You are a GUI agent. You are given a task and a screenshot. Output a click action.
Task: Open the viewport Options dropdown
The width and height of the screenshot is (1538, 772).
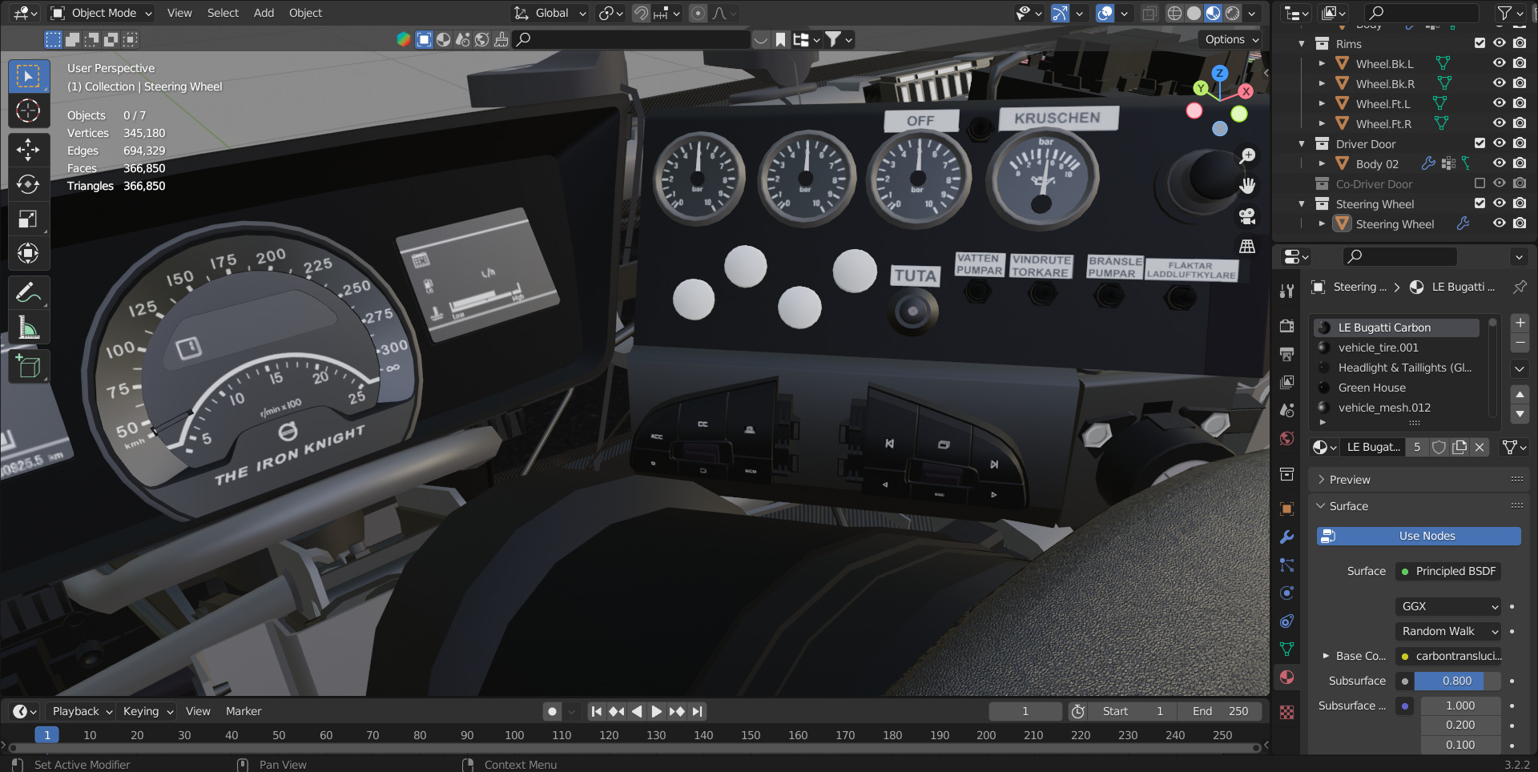[x=1231, y=39]
